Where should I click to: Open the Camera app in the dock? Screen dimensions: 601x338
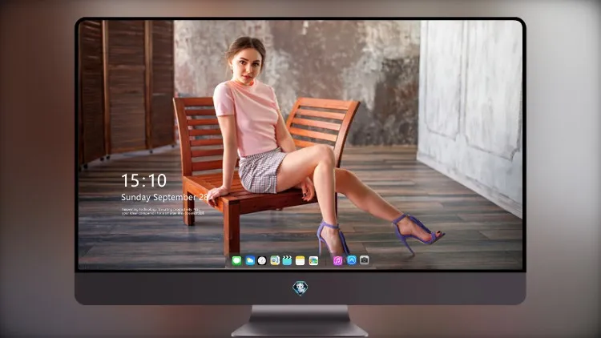(364, 260)
